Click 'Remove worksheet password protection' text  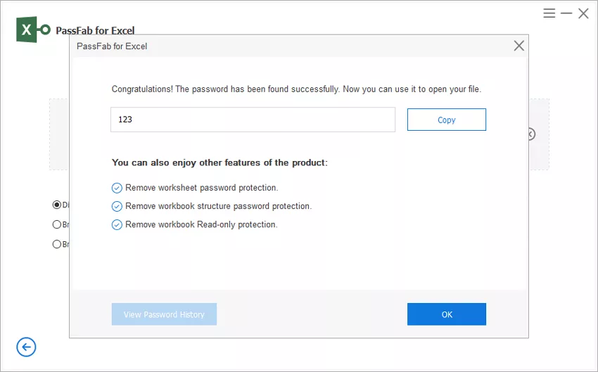202,188
